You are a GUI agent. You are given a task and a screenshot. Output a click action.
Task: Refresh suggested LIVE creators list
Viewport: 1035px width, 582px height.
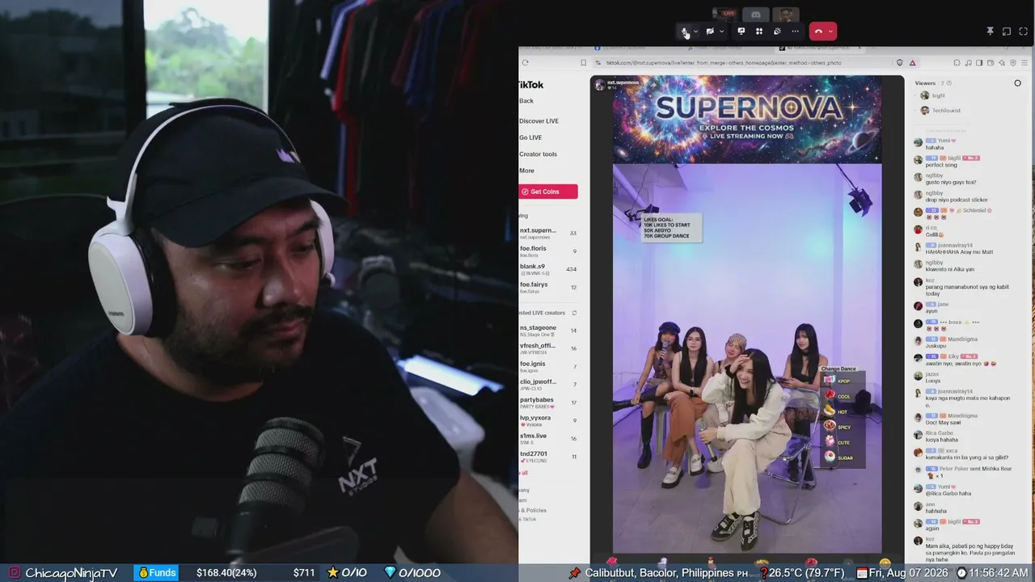click(574, 313)
